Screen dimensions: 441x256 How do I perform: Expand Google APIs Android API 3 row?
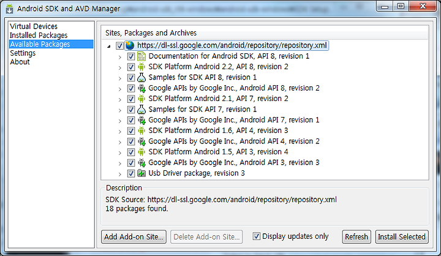pyautogui.click(x=120, y=164)
